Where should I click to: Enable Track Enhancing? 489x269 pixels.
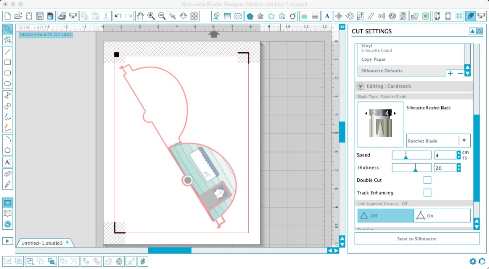[x=427, y=193]
